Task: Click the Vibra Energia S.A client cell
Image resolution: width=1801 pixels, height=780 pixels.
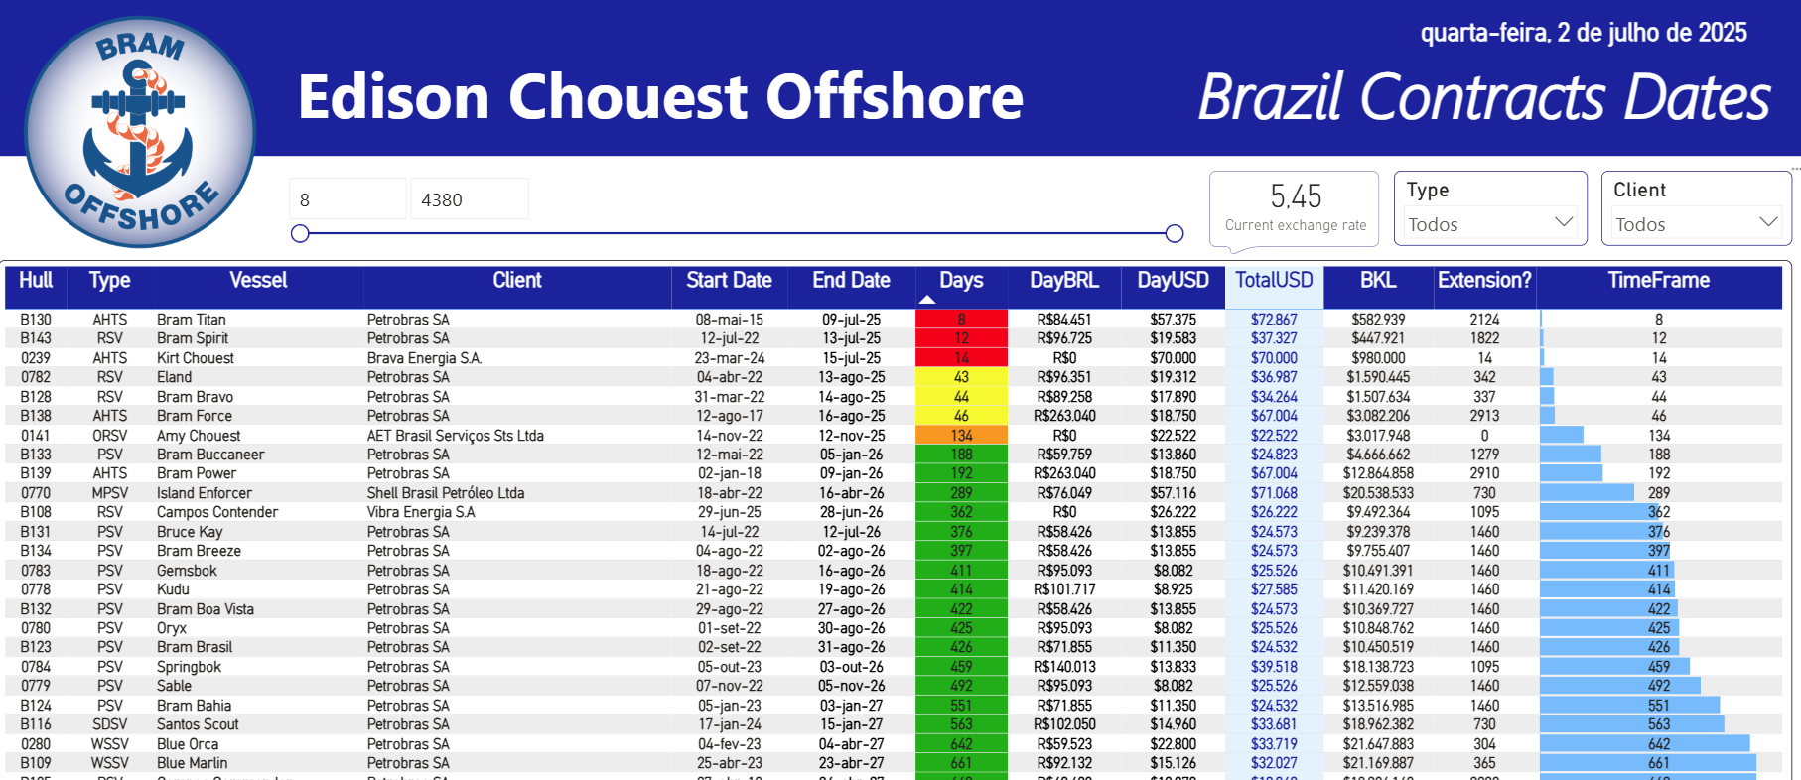Action: tap(421, 512)
